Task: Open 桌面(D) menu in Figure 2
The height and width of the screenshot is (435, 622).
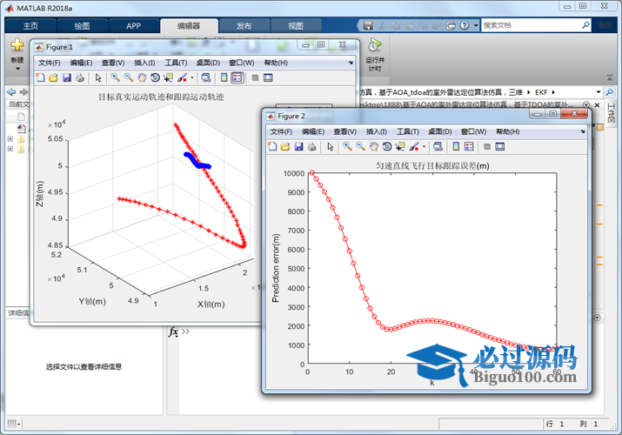Action: point(440,131)
